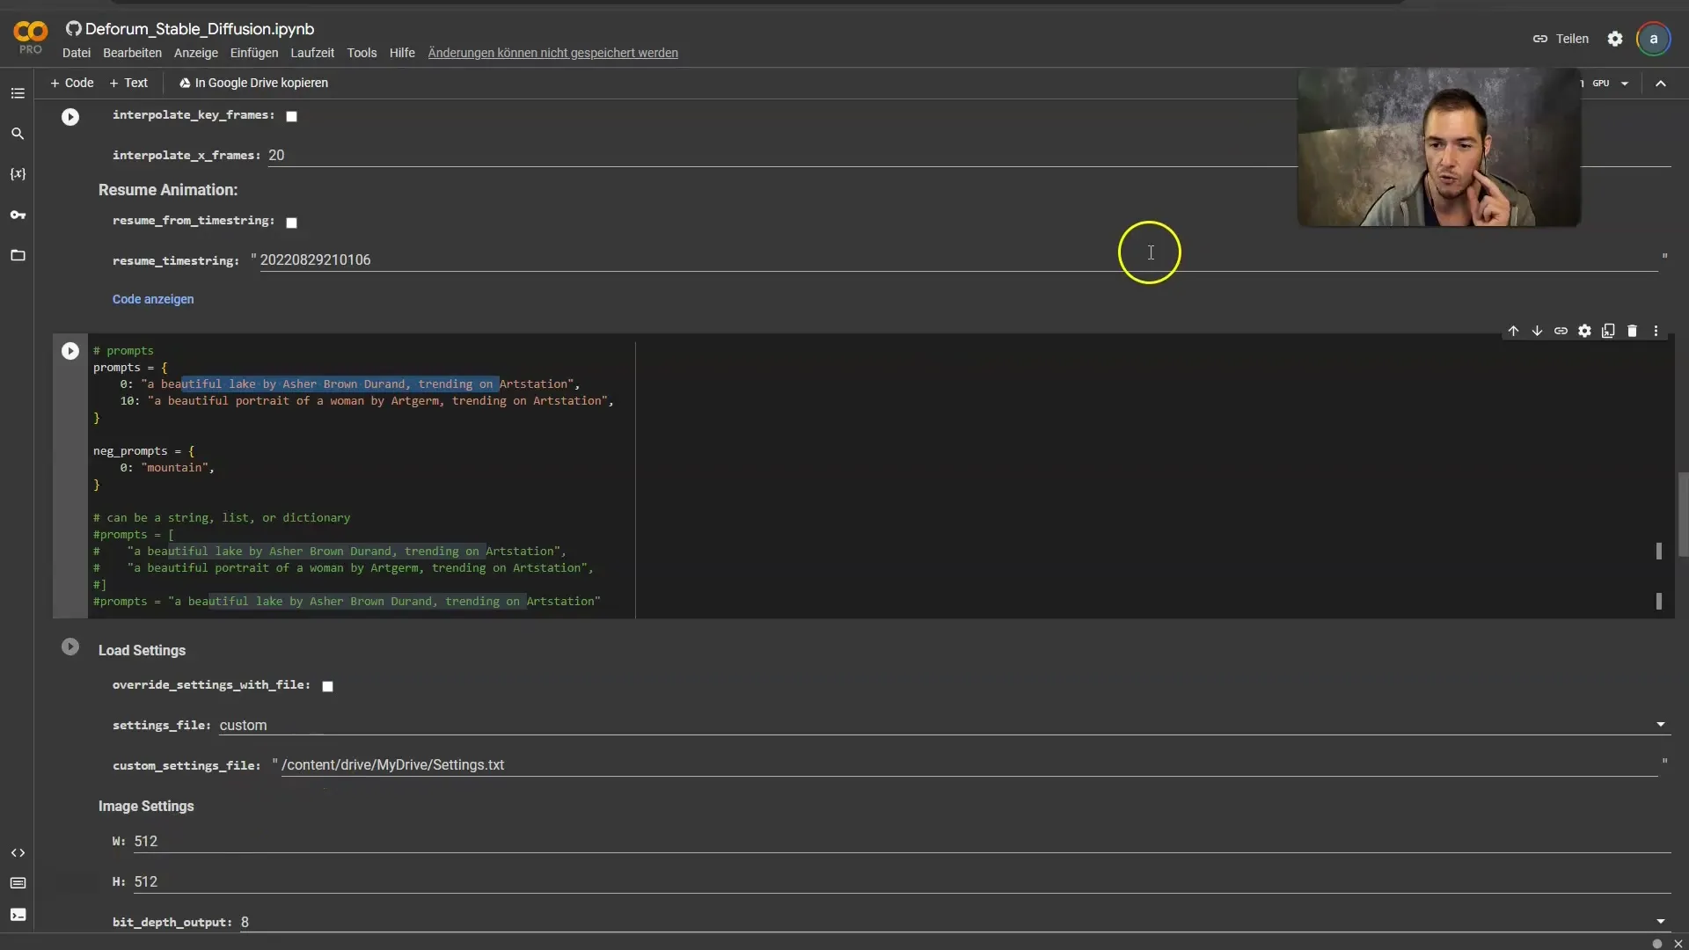Enable override_settings_with_file checkbox
Viewport: 1689px width, 950px height.
(327, 686)
